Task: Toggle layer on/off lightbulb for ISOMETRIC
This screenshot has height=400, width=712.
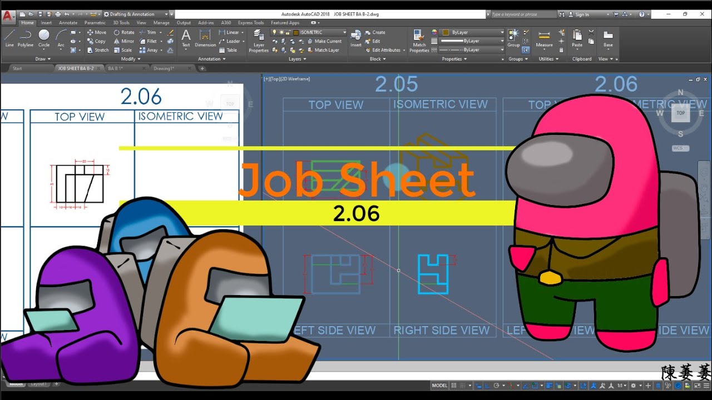Action: click(x=274, y=32)
